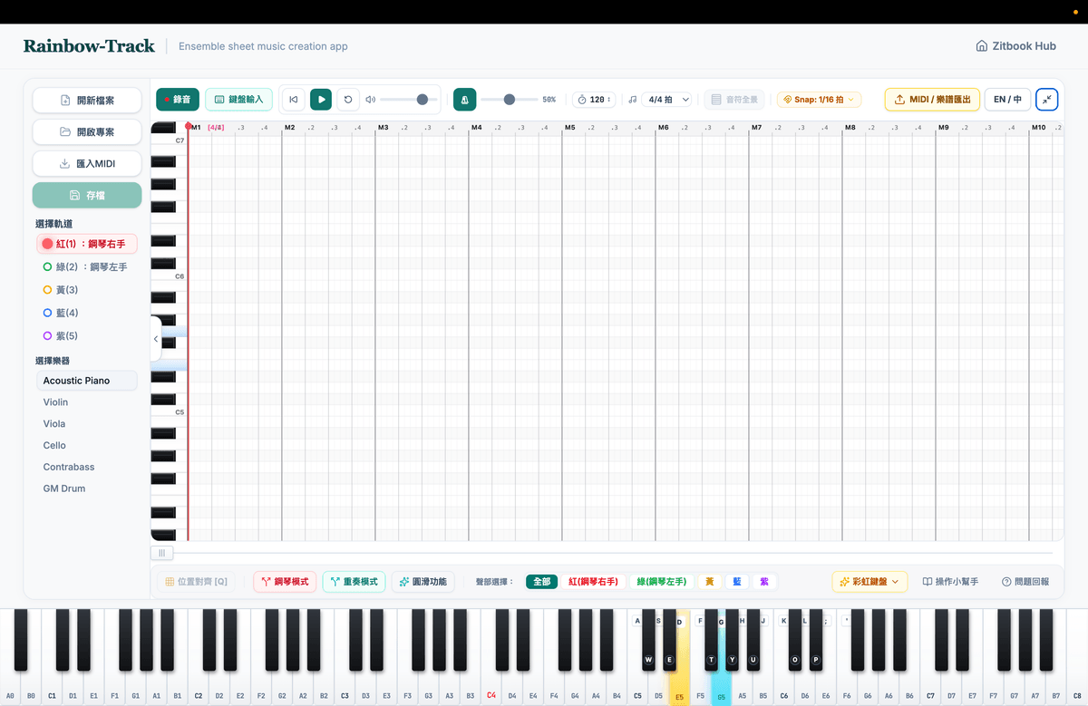This screenshot has height=706, width=1088.
Task: Click the horizontal scrollbar handle below the grid
Action: click(161, 553)
